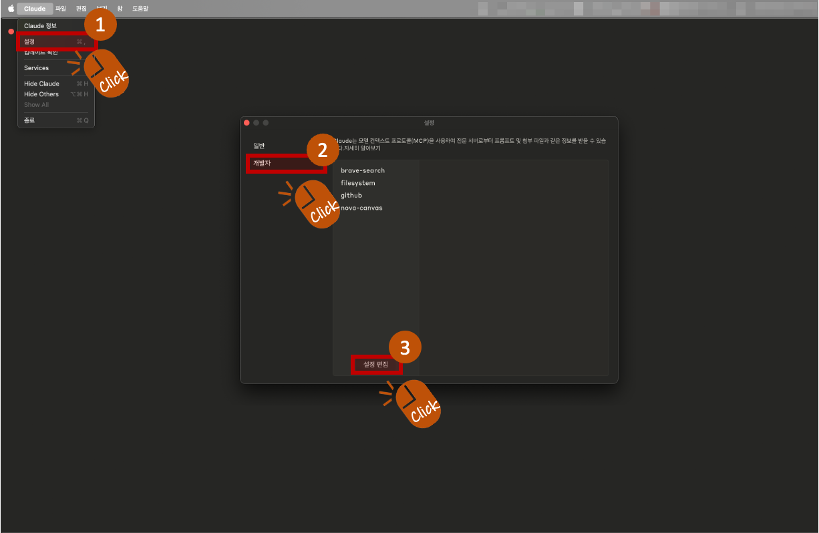Viewport: 819px width, 533px height.
Task: Open the Apple menu
Action: [x=11, y=9]
